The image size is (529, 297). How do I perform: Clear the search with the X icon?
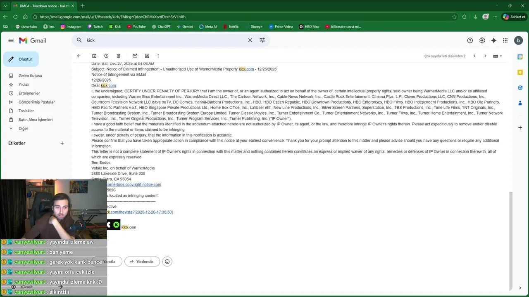tap(250, 40)
